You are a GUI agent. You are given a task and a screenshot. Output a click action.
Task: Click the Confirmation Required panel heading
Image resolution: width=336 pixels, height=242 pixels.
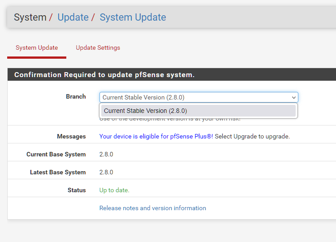[x=104, y=74]
